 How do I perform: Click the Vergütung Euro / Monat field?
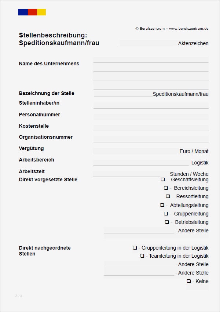pyautogui.click(x=135, y=151)
